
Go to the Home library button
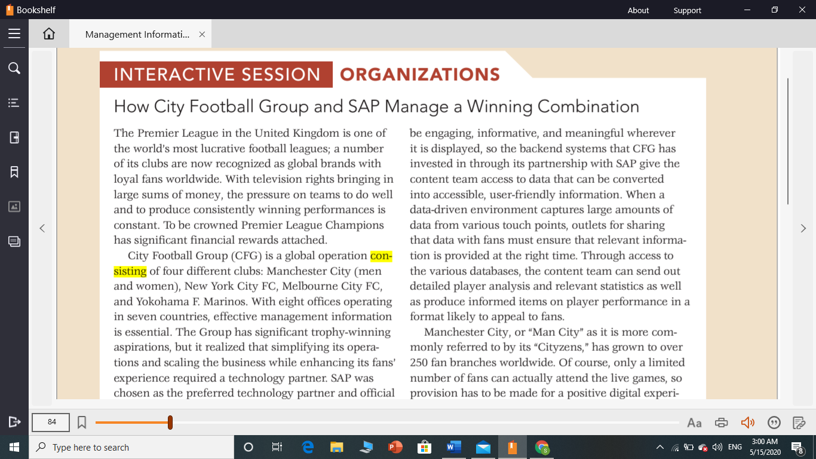point(48,33)
